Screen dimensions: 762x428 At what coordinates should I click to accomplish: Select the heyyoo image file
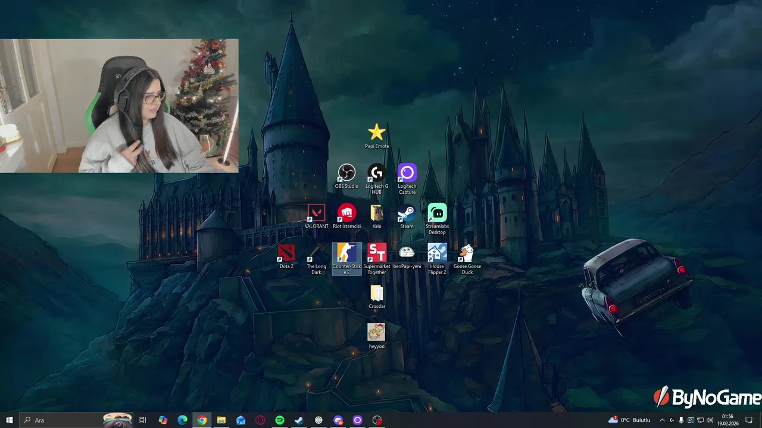(376, 336)
